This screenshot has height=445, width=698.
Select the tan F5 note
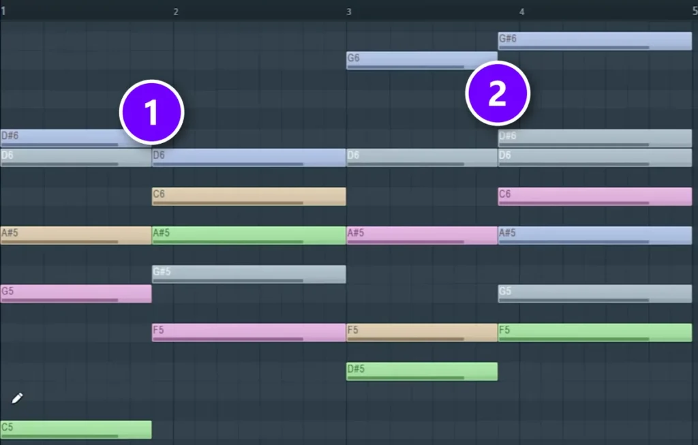tap(421, 333)
